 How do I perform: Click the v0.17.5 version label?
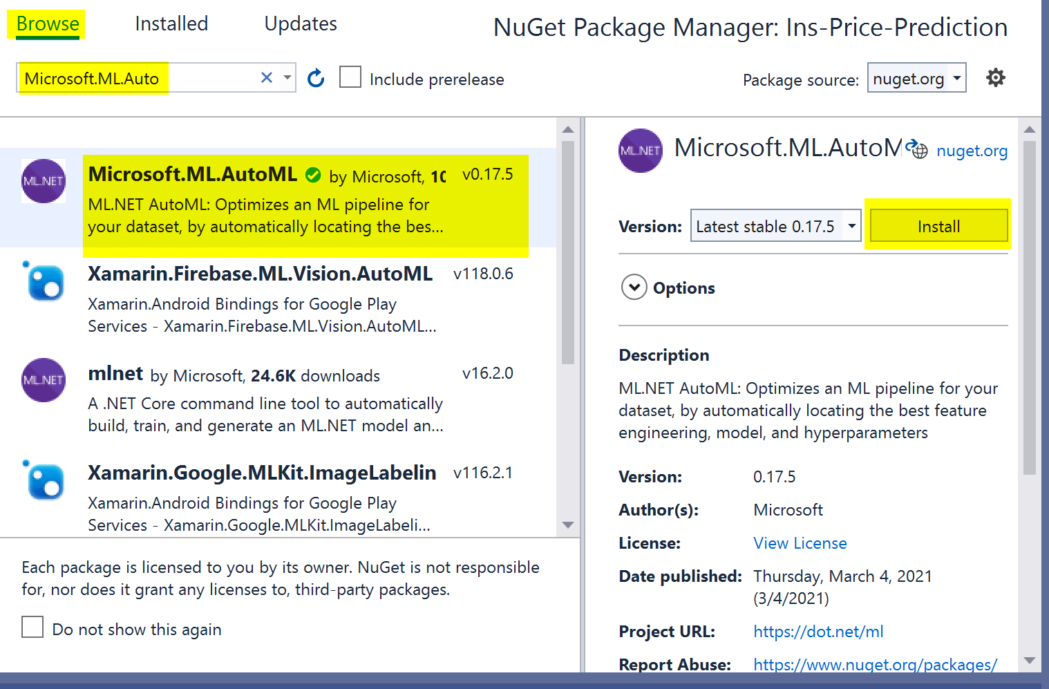[488, 174]
